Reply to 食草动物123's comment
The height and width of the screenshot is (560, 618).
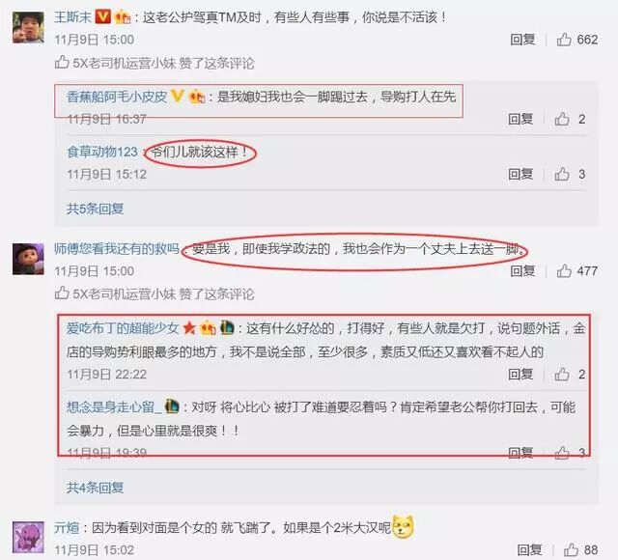[x=520, y=174]
